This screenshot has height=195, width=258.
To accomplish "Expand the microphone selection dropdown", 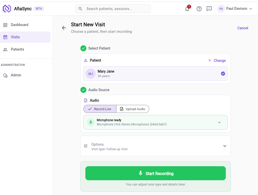I will coord(219,122).
